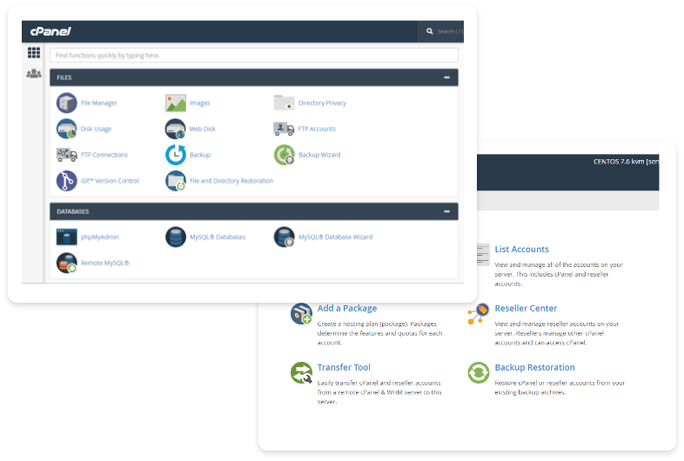Click the grid home icon in sidebar
Image resolution: width=684 pixels, height=461 pixels.
pyautogui.click(x=34, y=53)
